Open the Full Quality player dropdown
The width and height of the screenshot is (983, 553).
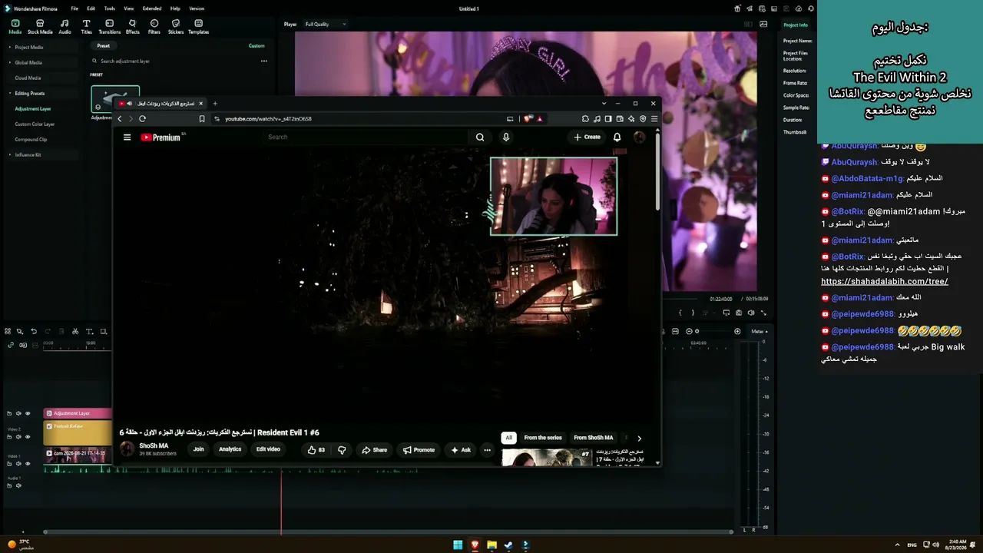pyautogui.click(x=326, y=25)
